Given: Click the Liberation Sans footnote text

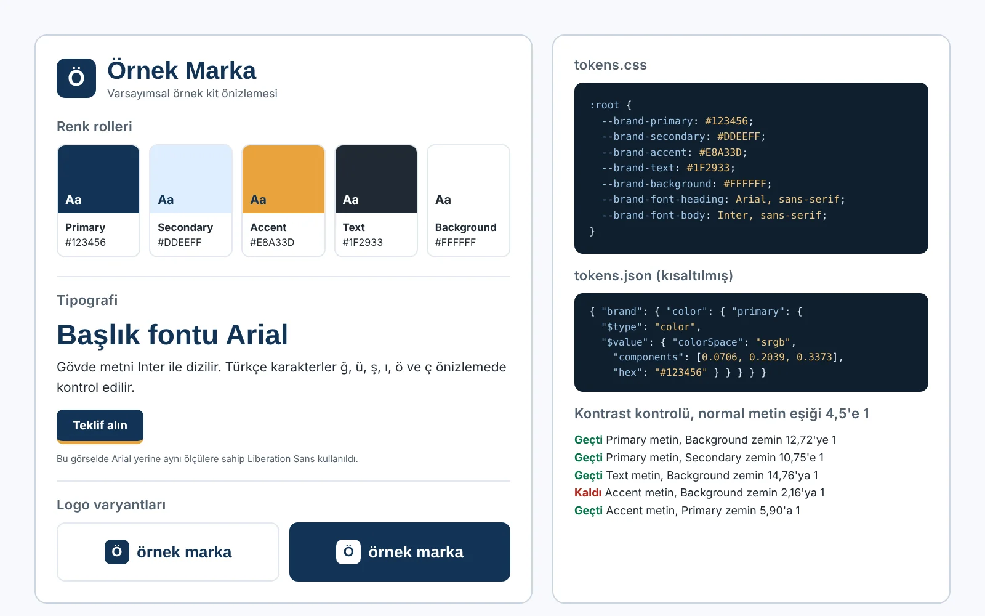Looking at the screenshot, I should (x=207, y=459).
